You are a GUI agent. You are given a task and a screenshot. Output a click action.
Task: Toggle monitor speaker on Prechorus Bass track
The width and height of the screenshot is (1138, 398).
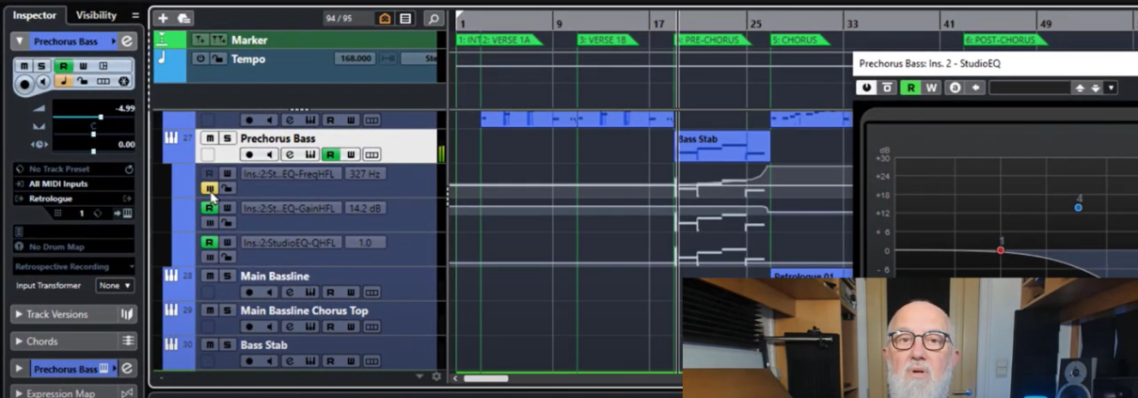(x=269, y=154)
